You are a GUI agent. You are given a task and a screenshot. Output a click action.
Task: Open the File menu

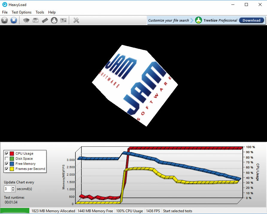pos(5,12)
